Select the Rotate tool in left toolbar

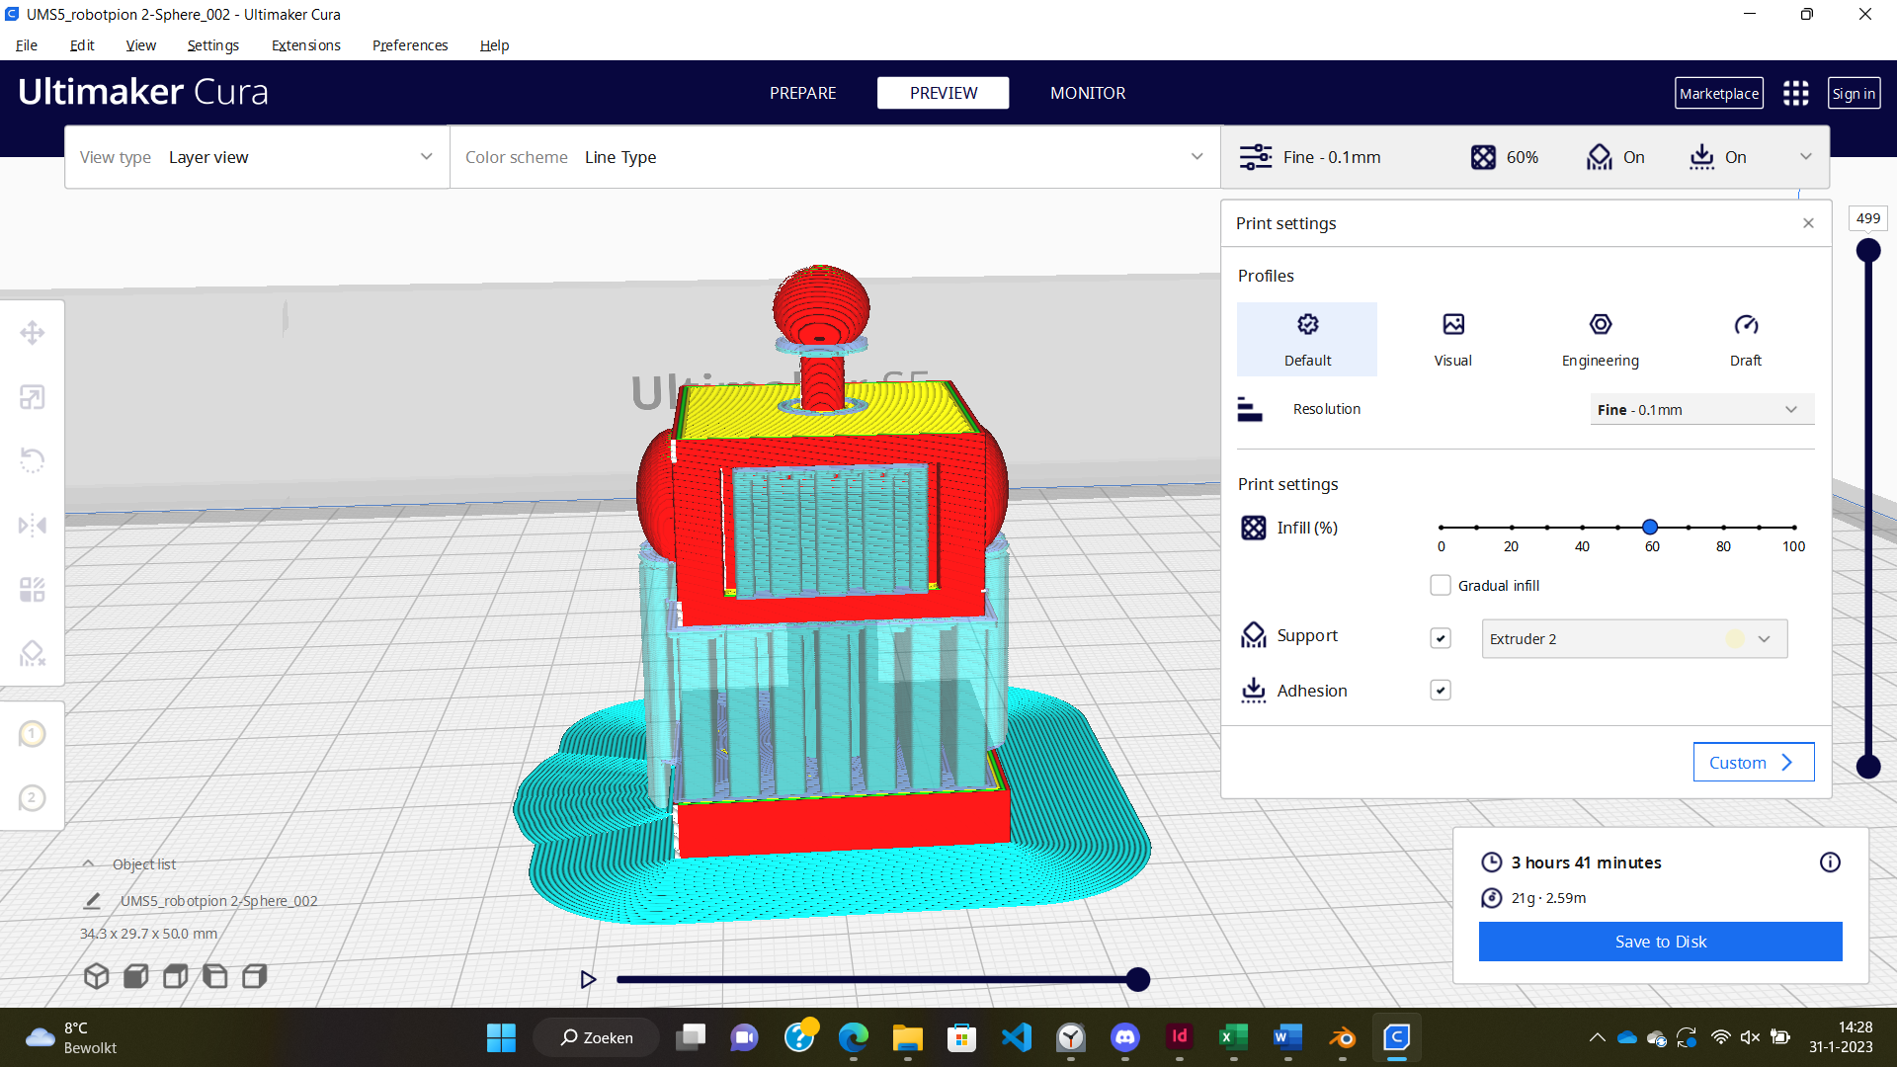pos(32,460)
